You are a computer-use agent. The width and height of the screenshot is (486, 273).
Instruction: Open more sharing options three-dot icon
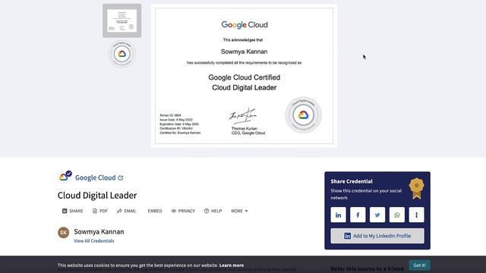(416, 215)
